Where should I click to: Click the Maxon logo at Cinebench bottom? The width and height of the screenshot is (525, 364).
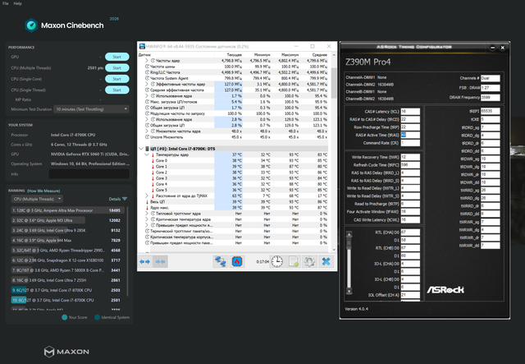click(x=66, y=351)
